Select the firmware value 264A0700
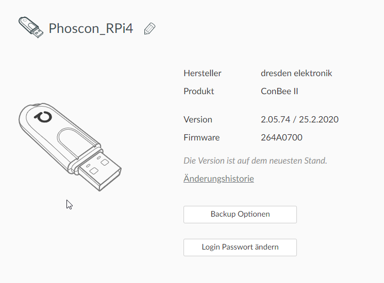The height and width of the screenshot is (283, 384). tap(281, 137)
